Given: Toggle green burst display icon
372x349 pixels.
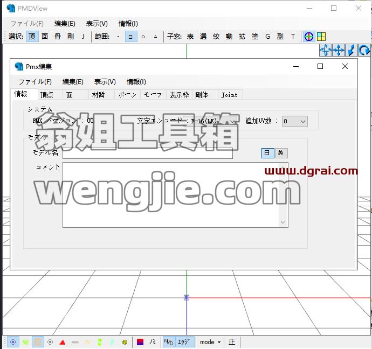Looking at the screenshot, I should coord(25,342).
